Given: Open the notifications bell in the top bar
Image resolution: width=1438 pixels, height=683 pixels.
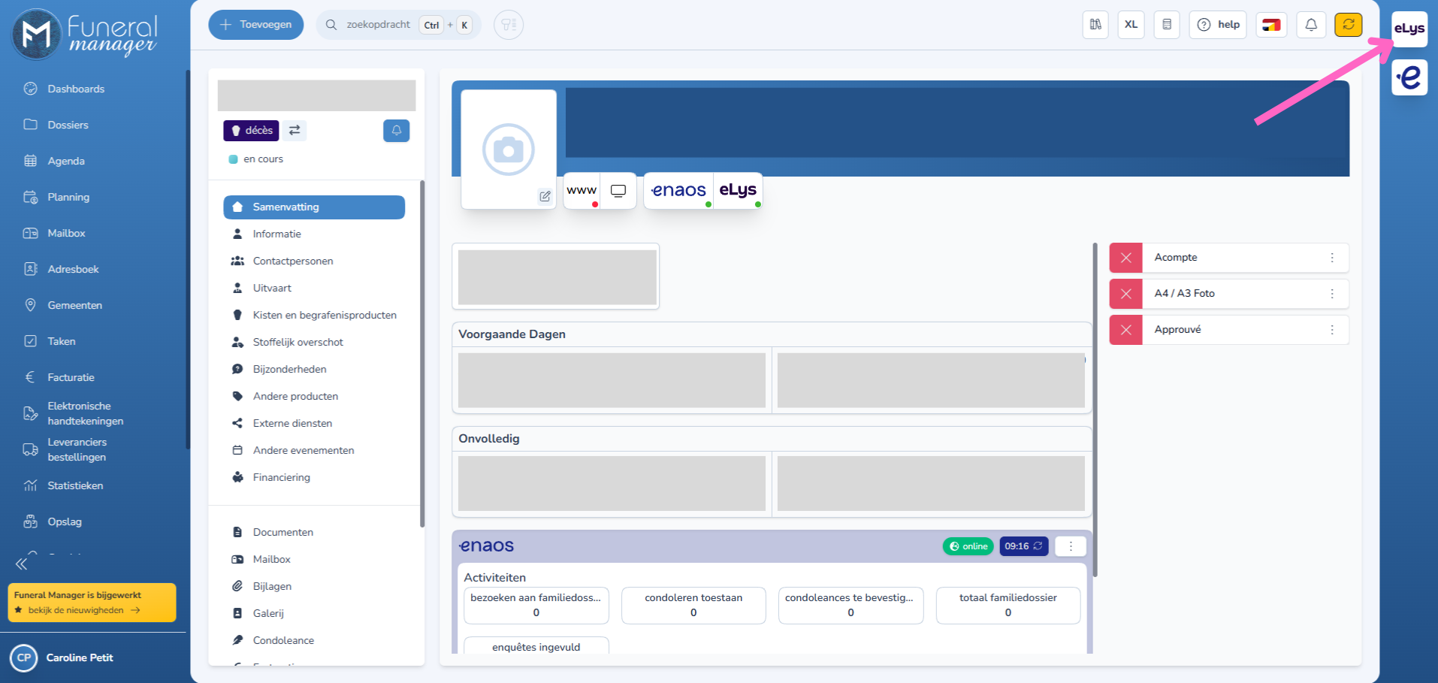Looking at the screenshot, I should (1311, 25).
